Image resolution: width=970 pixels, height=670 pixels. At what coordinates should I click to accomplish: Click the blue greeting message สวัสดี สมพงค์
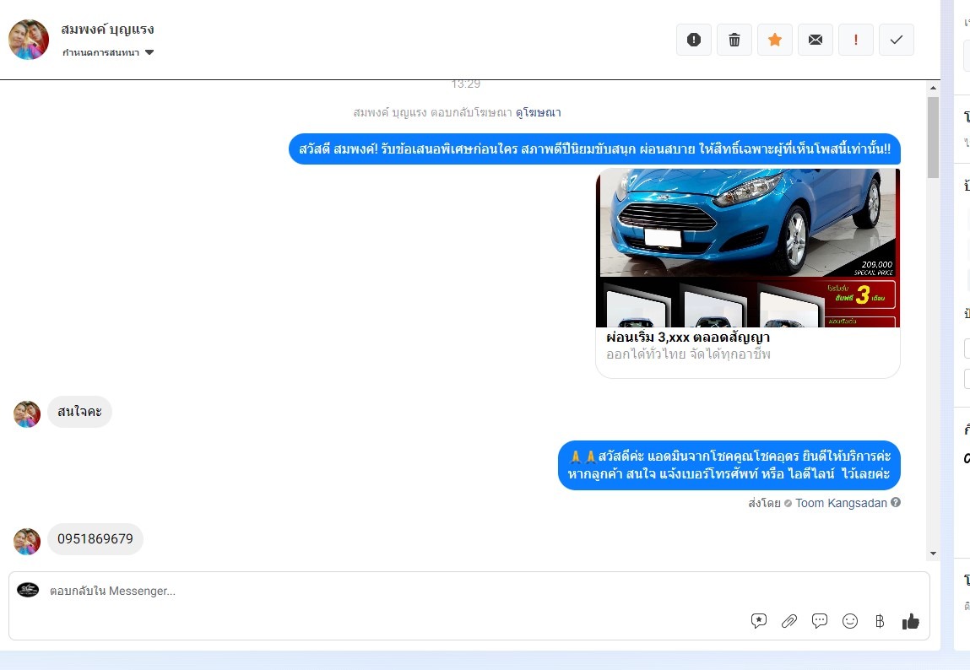[594, 149]
